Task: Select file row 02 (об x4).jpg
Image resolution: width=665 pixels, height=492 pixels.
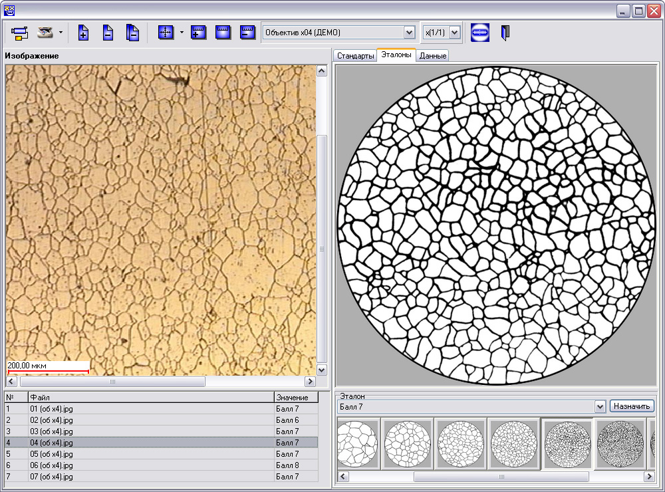Action: pyautogui.click(x=161, y=420)
